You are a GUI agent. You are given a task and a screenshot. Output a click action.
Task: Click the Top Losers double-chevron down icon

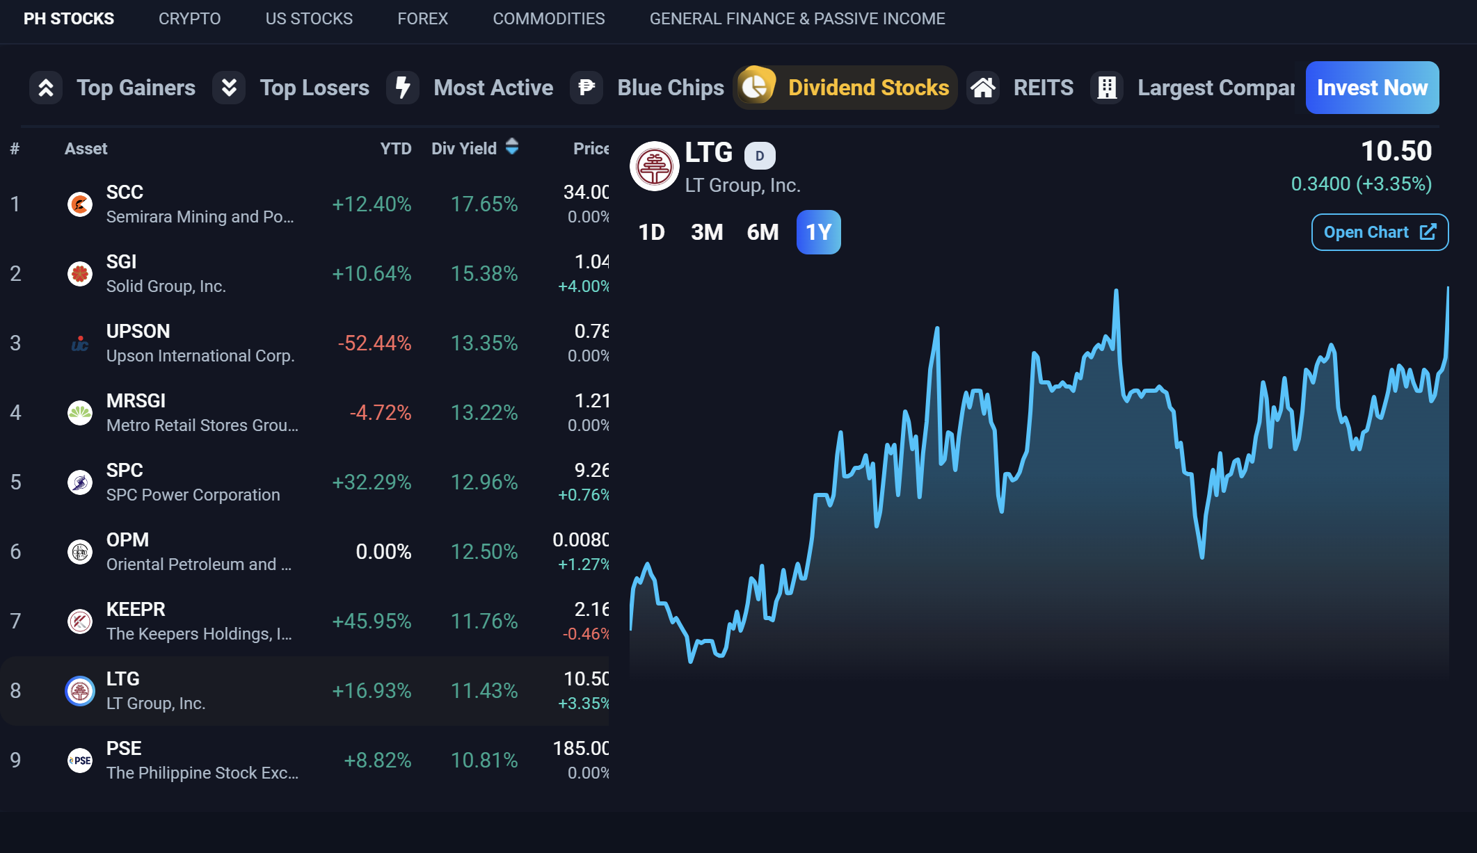229,88
